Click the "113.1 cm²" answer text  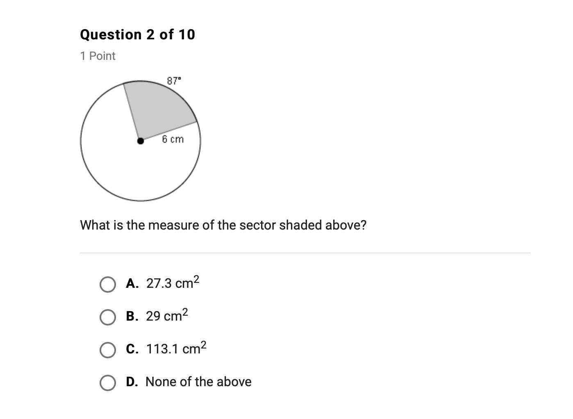[x=176, y=348]
